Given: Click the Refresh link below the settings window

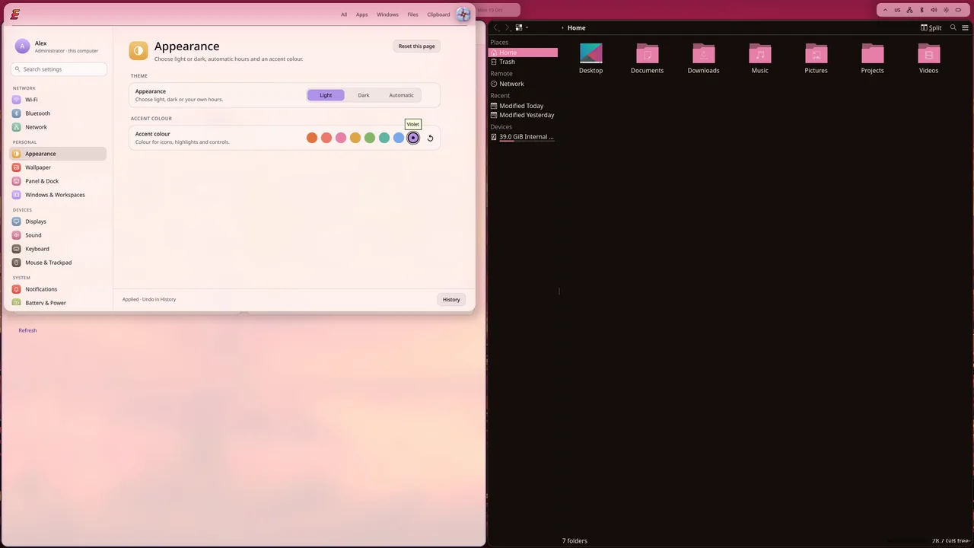Looking at the screenshot, I should (27, 330).
